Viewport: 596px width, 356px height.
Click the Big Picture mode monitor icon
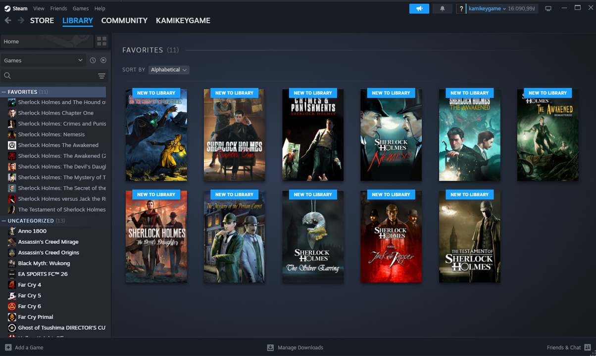(548, 8)
